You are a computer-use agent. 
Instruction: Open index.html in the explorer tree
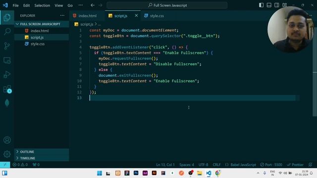pyautogui.click(x=42, y=31)
